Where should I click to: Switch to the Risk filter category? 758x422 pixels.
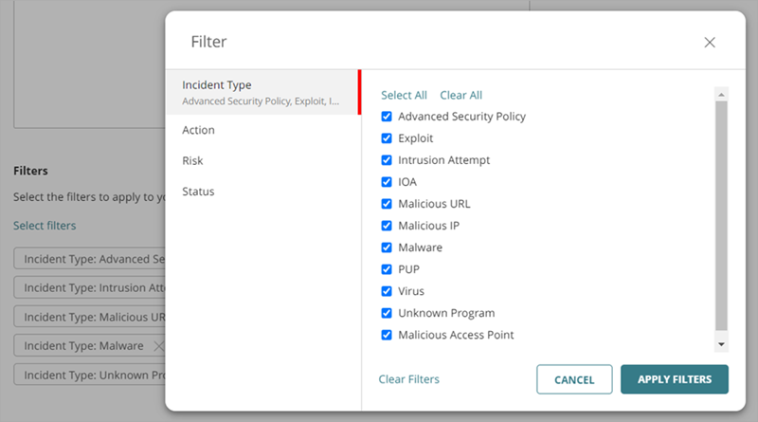click(192, 161)
